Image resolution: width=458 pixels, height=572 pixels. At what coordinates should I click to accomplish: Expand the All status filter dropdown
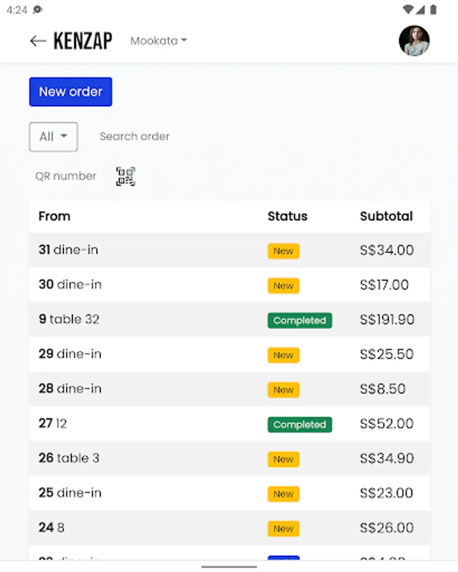53,137
